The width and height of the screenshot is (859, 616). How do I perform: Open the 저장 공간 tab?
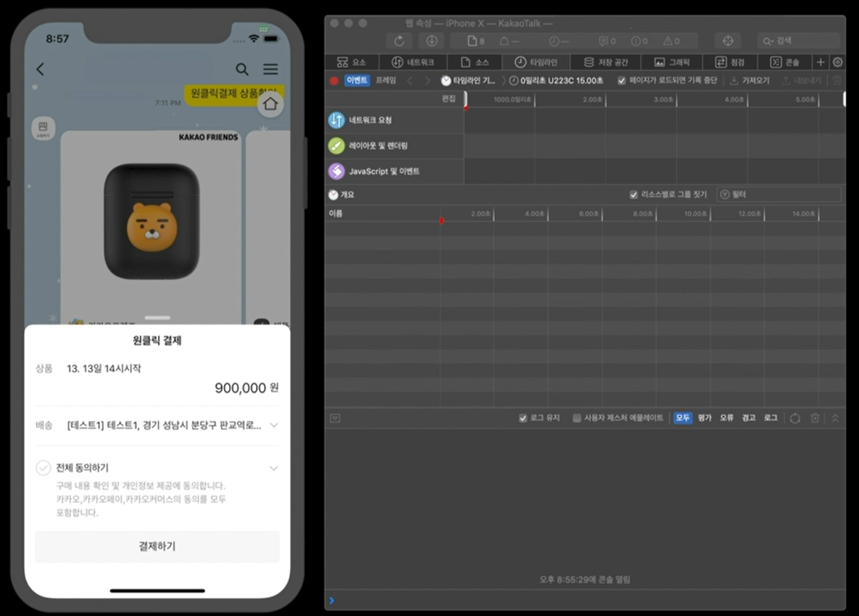click(606, 63)
